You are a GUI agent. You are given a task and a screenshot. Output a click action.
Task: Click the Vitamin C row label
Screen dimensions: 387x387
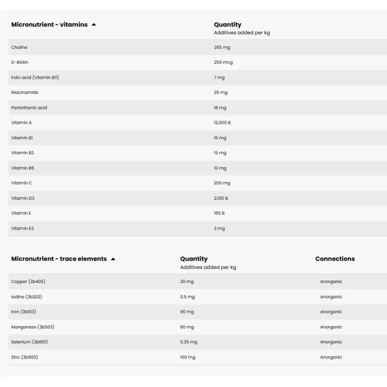(22, 183)
